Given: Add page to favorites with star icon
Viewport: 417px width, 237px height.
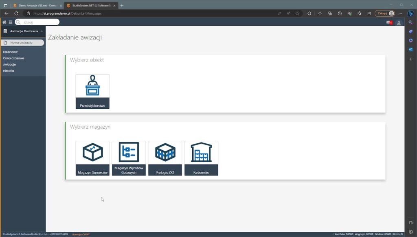Looking at the screenshot, I should tap(297, 13).
